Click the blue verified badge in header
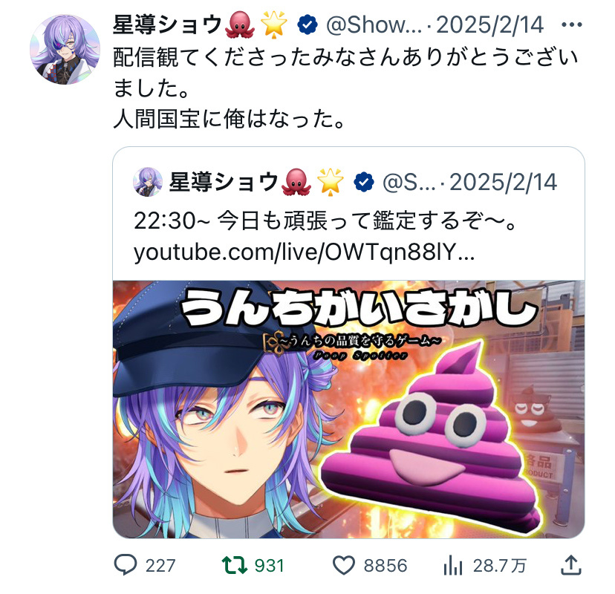Viewport: 615px width, 594px height. (x=307, y=25)
